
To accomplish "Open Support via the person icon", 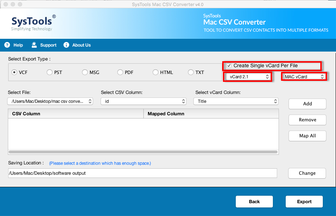I will pos(34,45).
